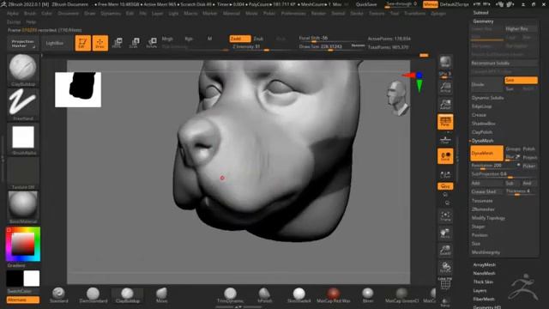
Task: Select the ClayBuildup brush thumbnail in left tray
Action: click(x=23, y=70)
